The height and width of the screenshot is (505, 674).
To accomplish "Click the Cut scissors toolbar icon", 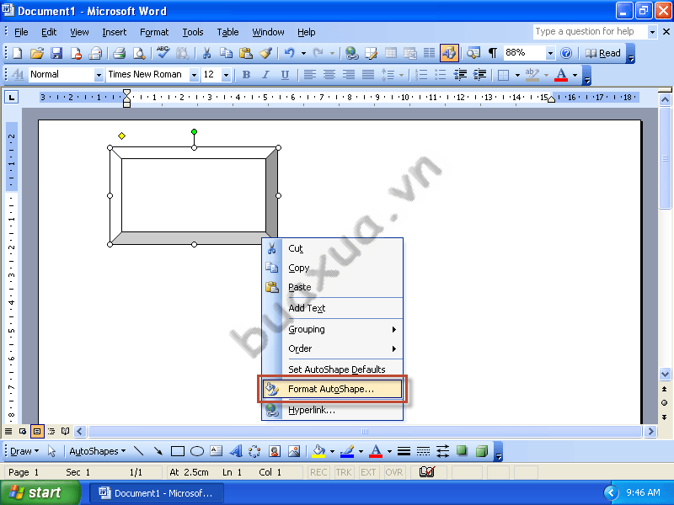I will click(206, 53).
